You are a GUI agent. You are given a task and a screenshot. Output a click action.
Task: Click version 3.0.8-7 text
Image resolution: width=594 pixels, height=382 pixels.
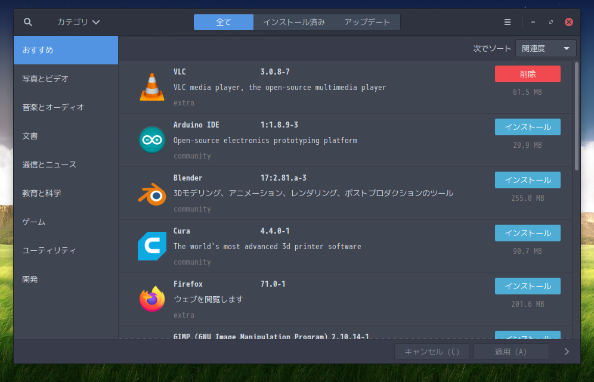(x=275, y=72)
